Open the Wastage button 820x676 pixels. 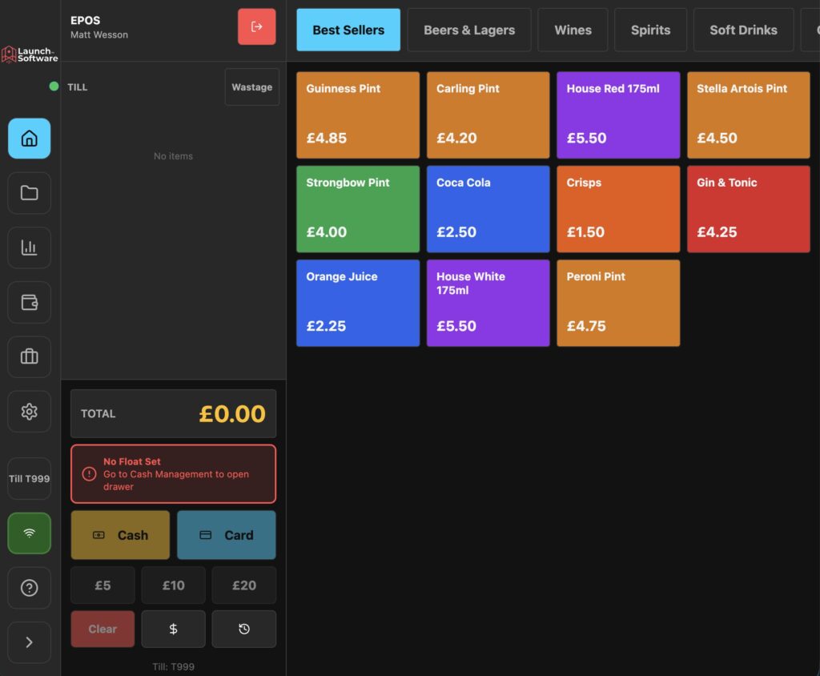click(x=251, y=87)
